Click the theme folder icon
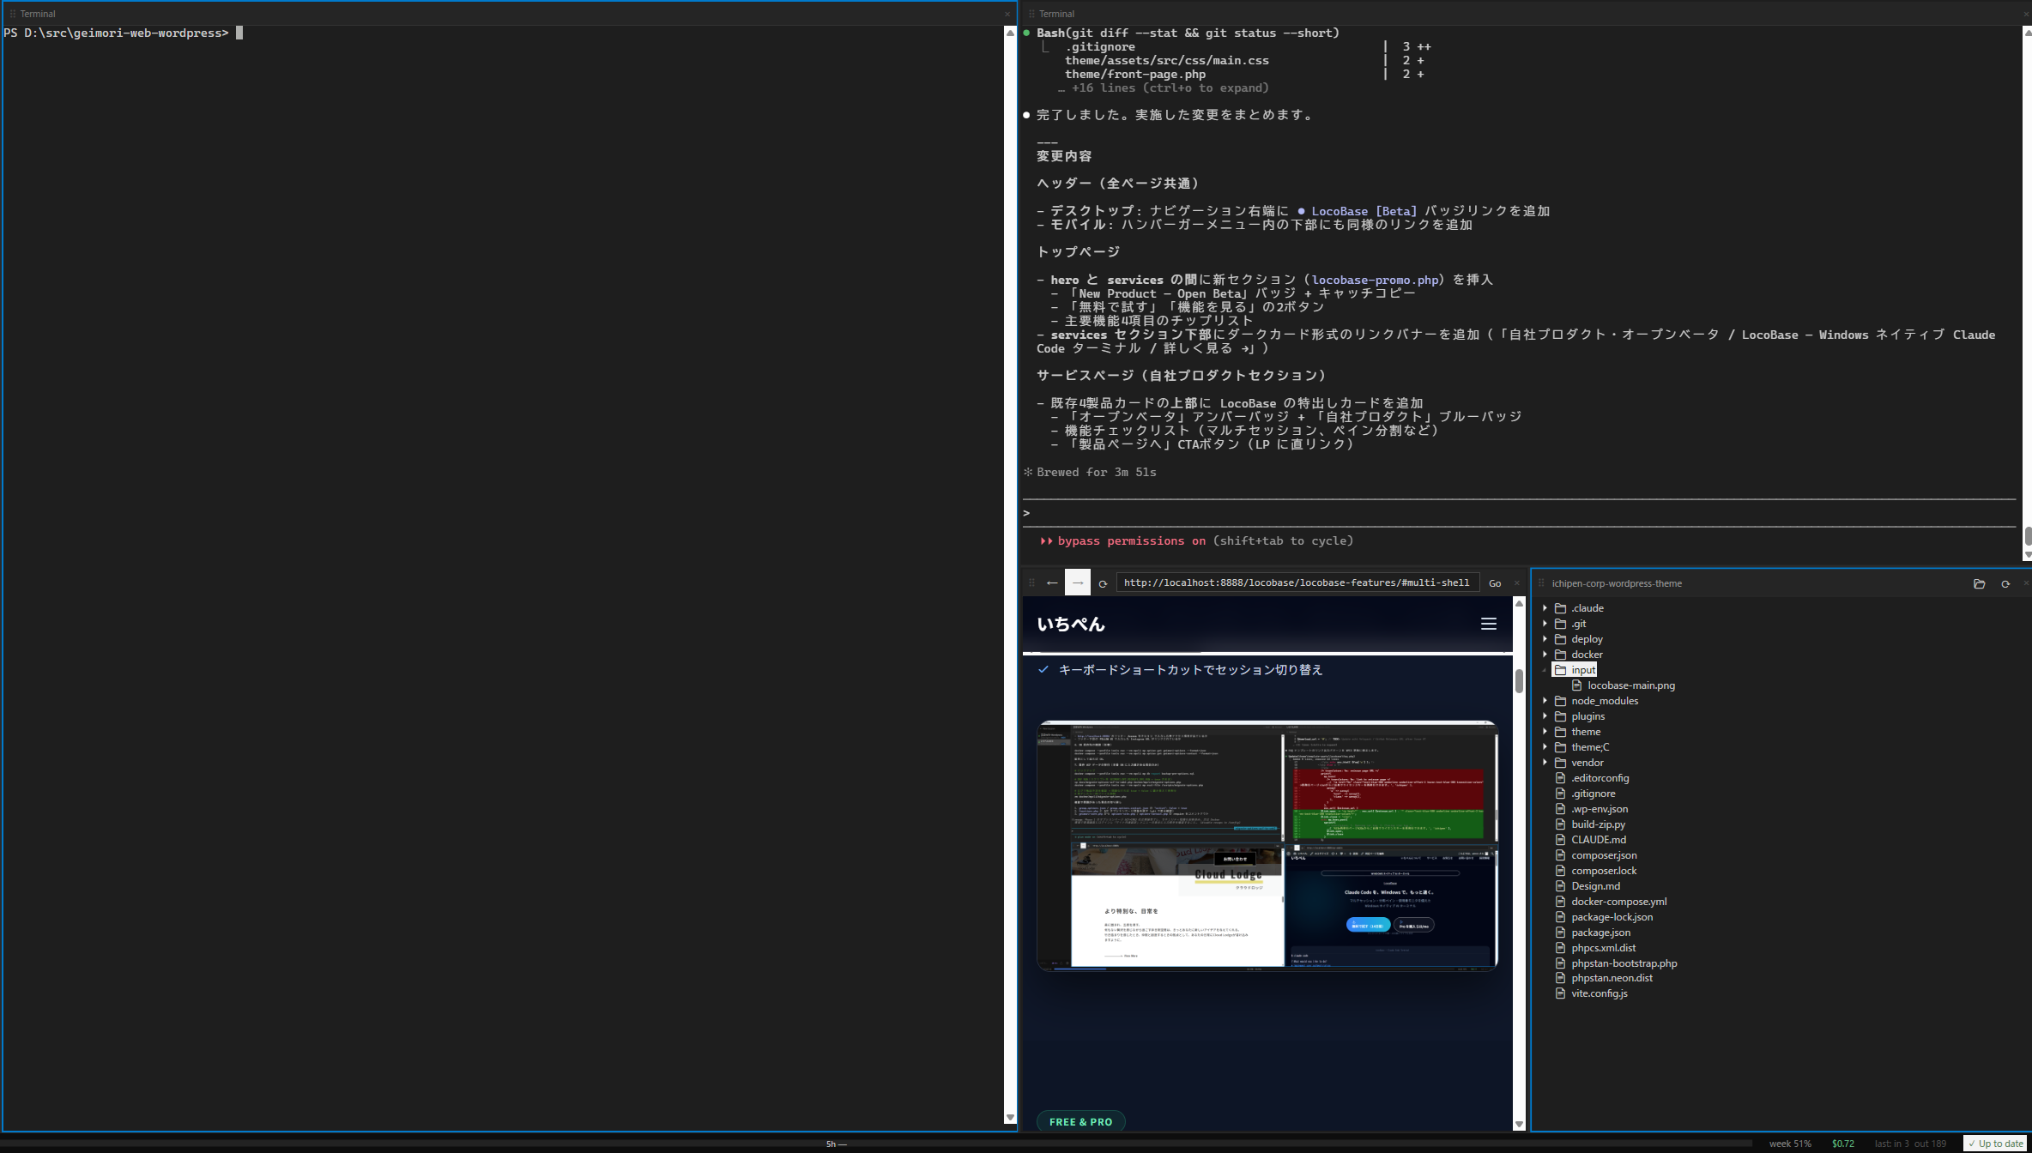The image size is (2032, 1153). point(1561,732)
